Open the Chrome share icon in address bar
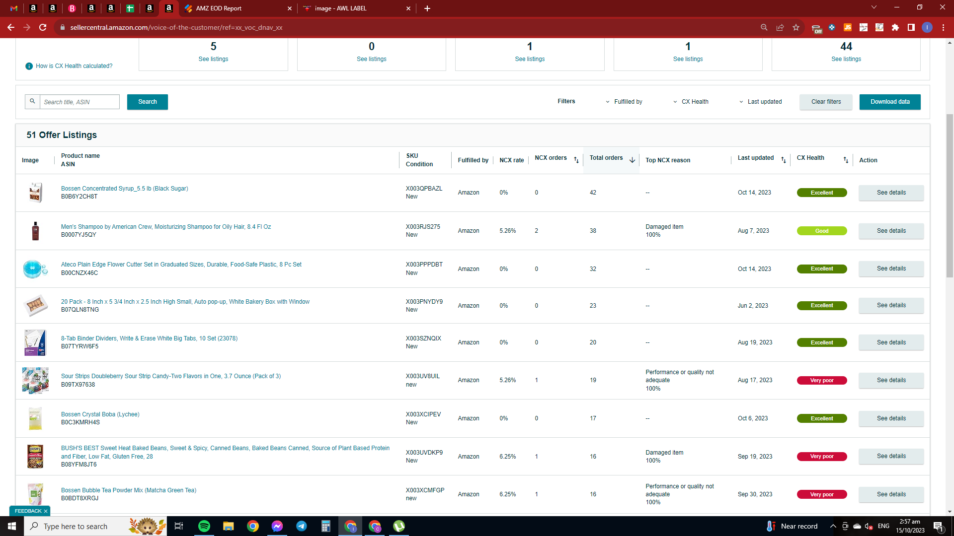 [780, 27]
